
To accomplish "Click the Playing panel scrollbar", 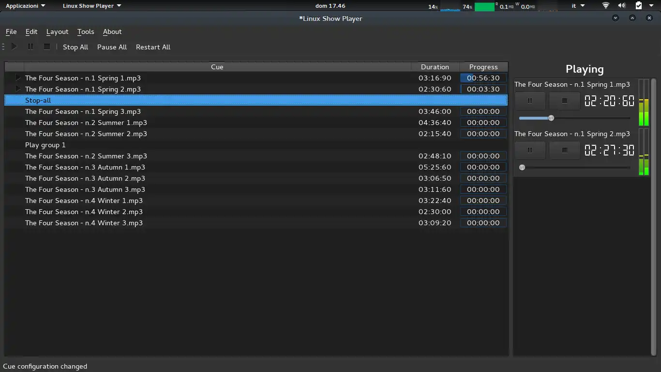I will tap(654, 217).
